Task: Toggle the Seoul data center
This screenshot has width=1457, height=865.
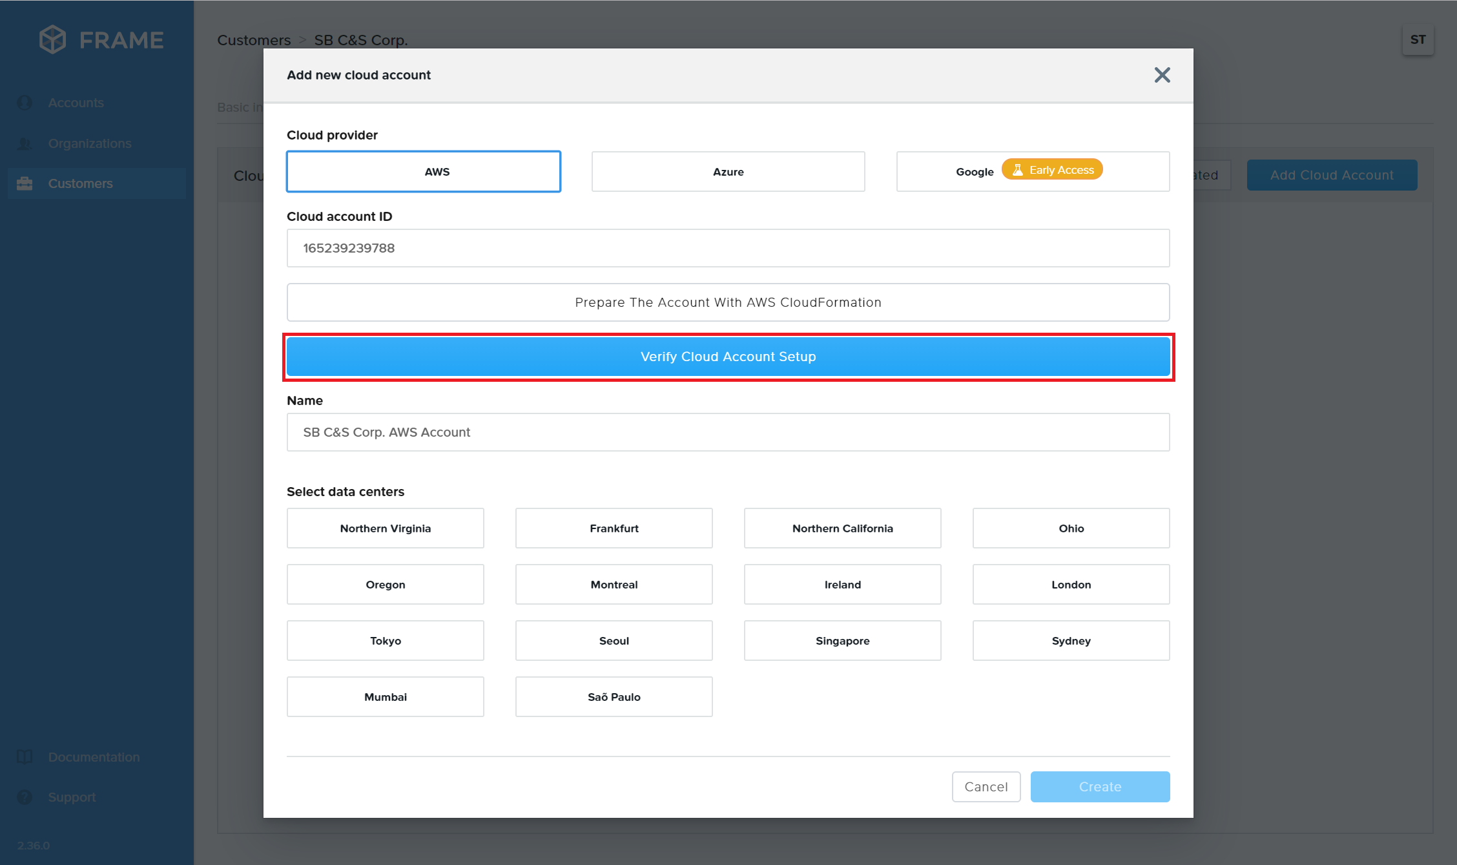Action: click(614, 641)
